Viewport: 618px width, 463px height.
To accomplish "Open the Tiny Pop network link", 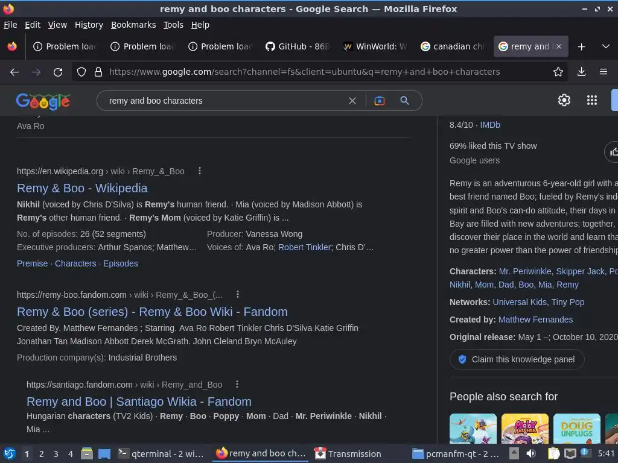I will tap(567, 302).
